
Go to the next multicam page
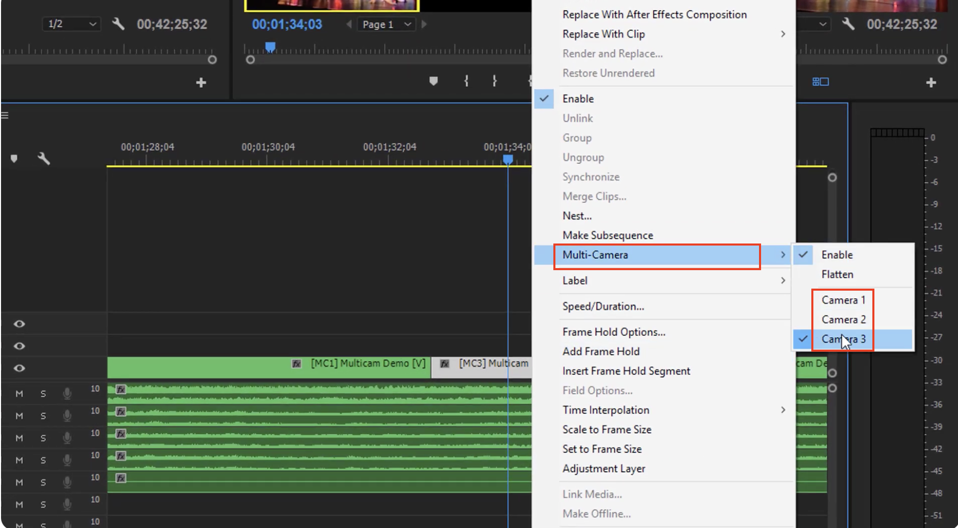click(424, 24)
